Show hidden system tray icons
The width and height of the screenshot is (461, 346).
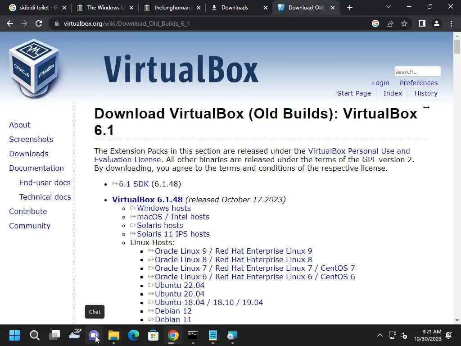(380, 335)
